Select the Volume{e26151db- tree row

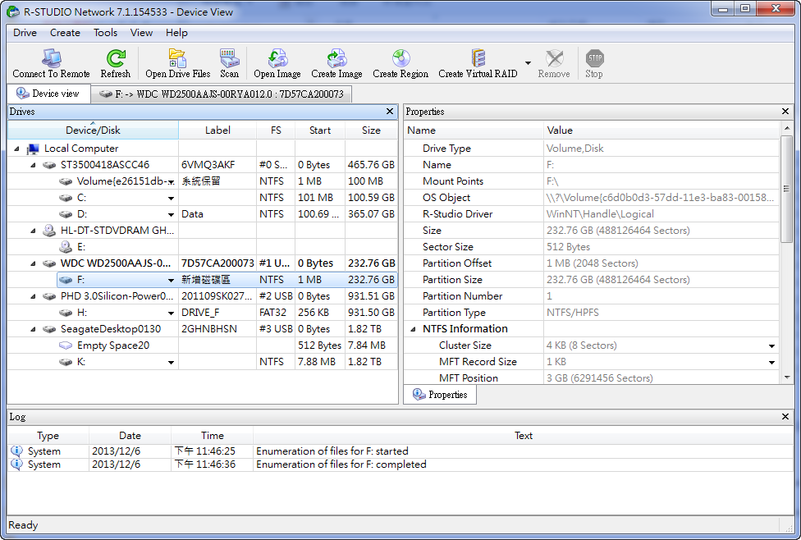[203, 181]
